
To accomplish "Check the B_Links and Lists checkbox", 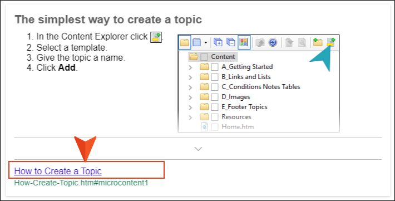I will (214, 77).
